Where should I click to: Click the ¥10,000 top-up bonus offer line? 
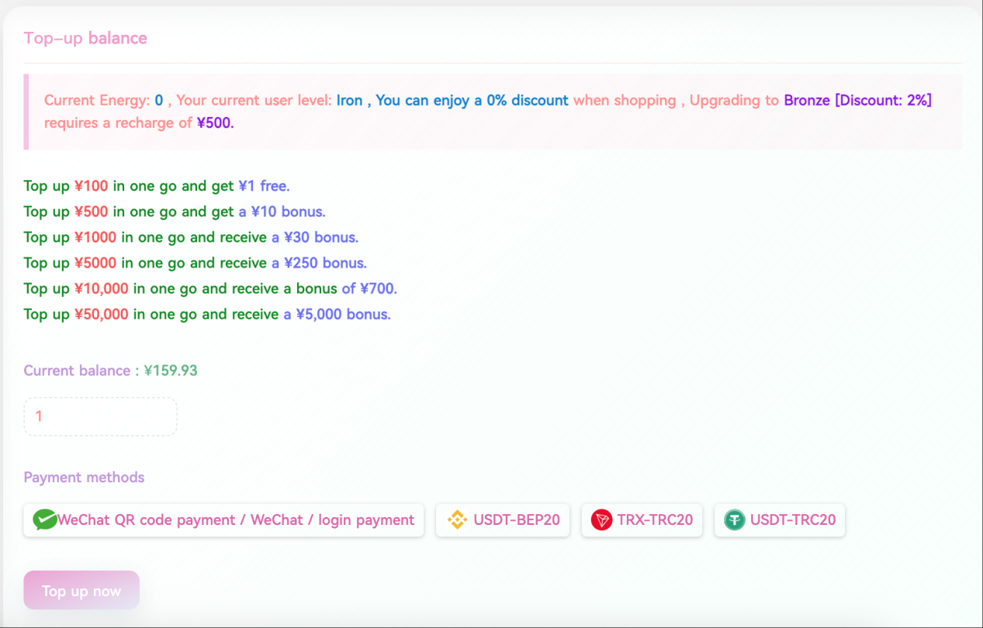(x=209, y=288)
